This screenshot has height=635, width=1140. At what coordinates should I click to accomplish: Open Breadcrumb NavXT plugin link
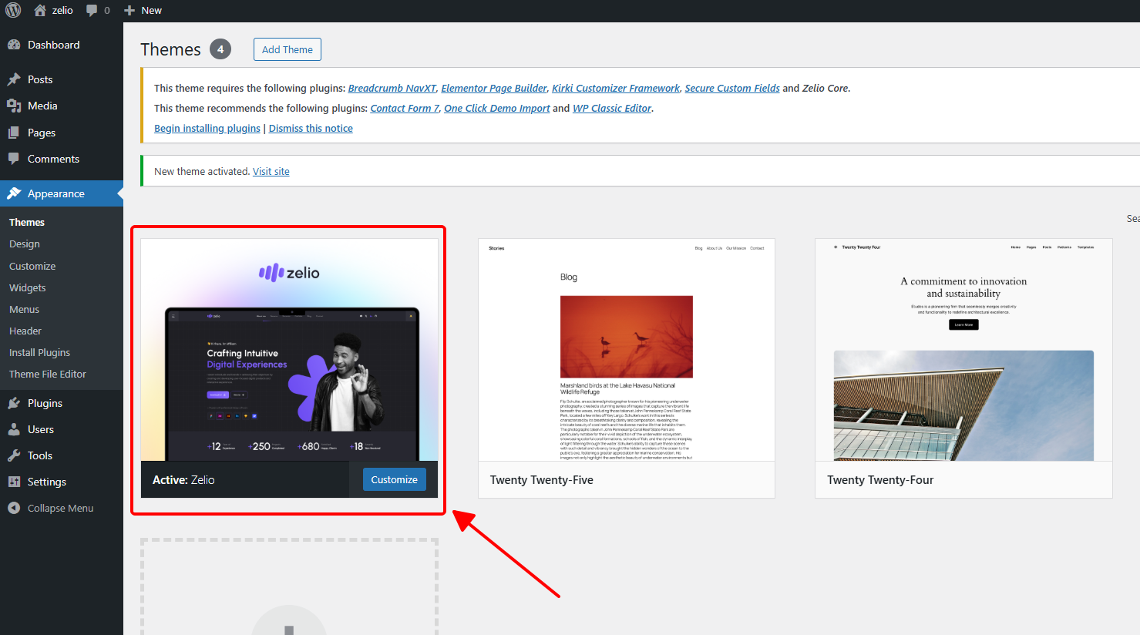(x=392, y=88)
